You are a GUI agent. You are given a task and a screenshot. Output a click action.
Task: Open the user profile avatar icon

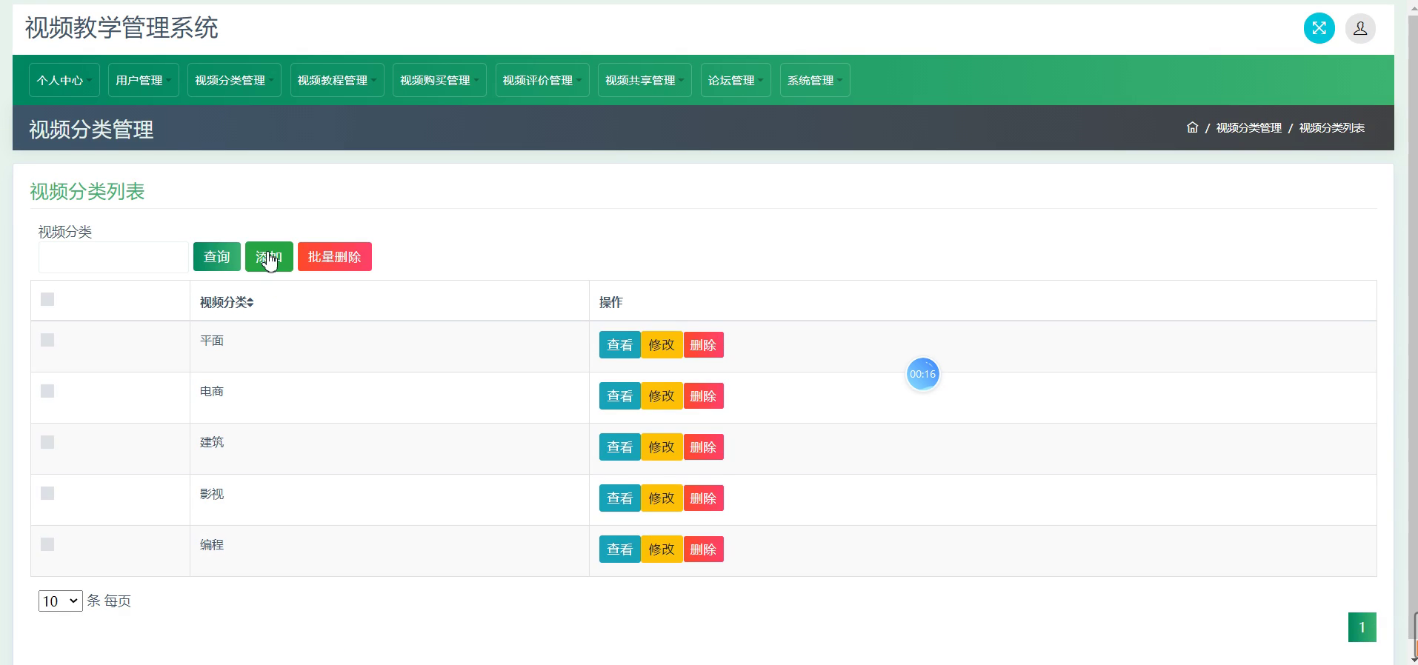[1360, 28]
